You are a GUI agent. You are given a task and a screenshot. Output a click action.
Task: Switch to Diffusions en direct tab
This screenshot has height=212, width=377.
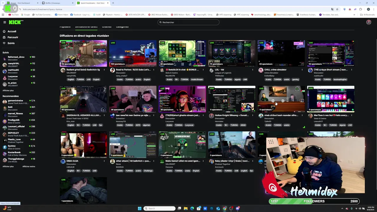[86, 27]
